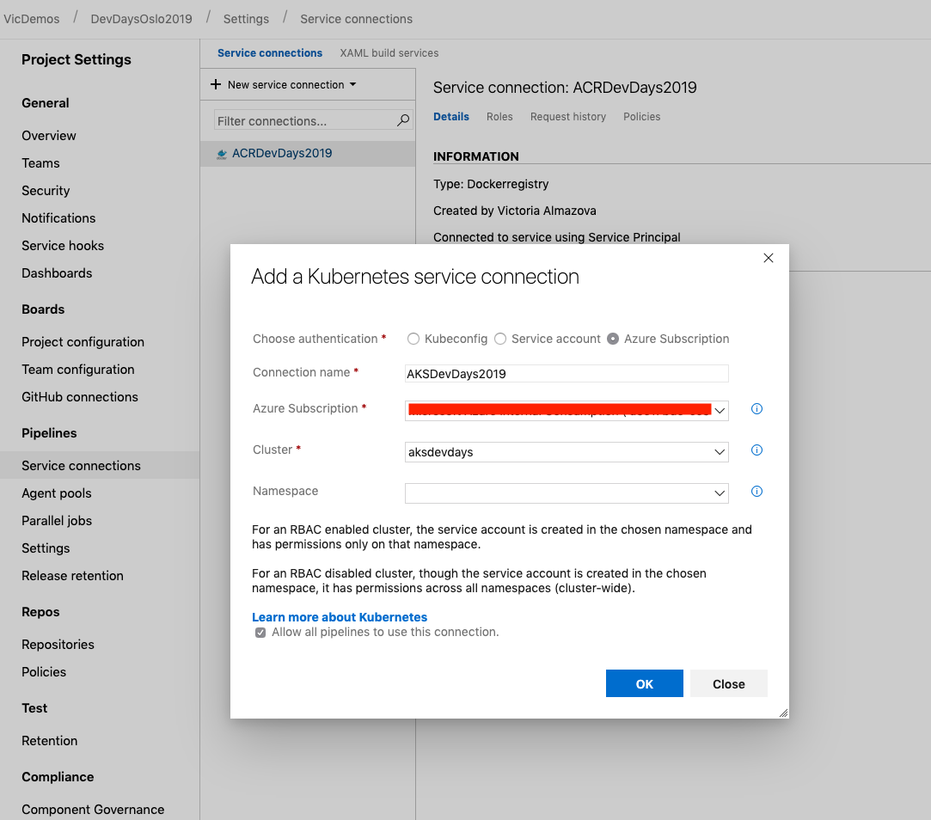Viewport: 931px width, 820px height.
Task: Select the Service account radio button
Action: 500,339
